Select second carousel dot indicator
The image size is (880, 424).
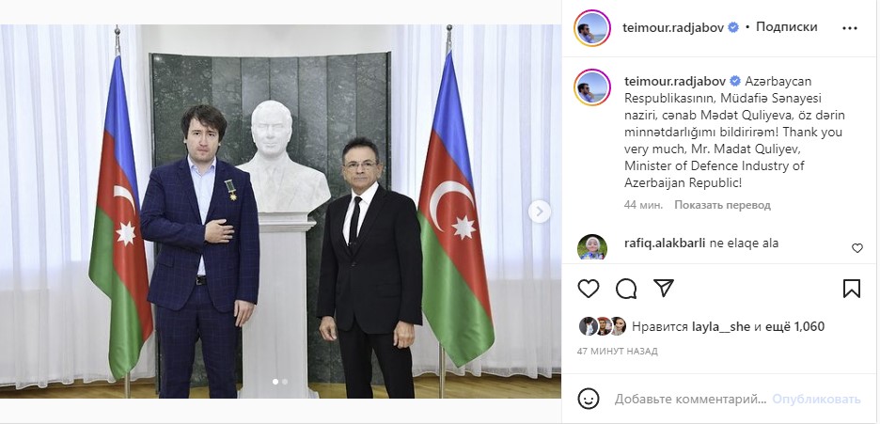(x=285, y=382)
